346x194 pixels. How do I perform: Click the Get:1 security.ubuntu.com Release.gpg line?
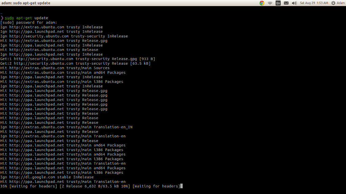[x=77, y=59]
